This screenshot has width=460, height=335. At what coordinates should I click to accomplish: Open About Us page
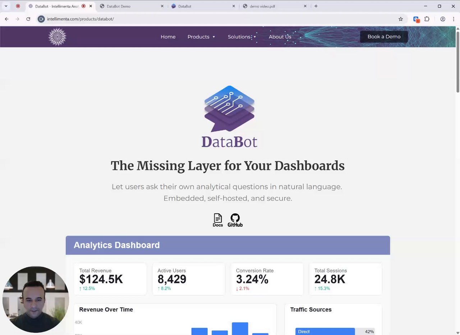pos(280,37)
